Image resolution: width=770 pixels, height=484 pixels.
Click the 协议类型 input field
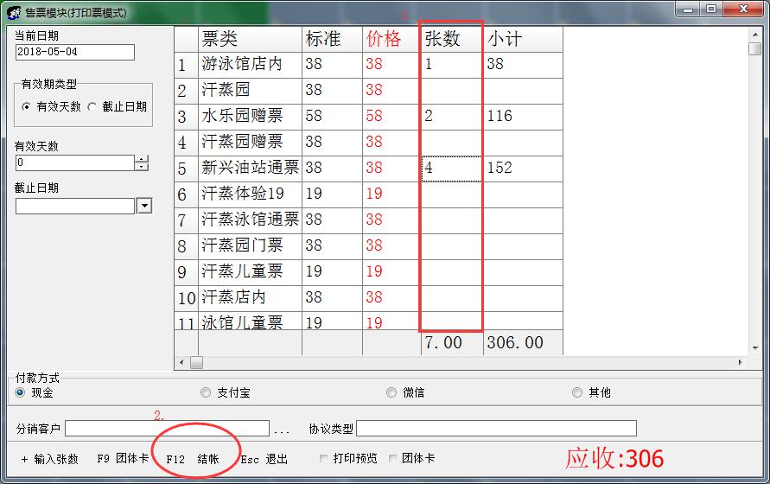click(x=496, y=429)
